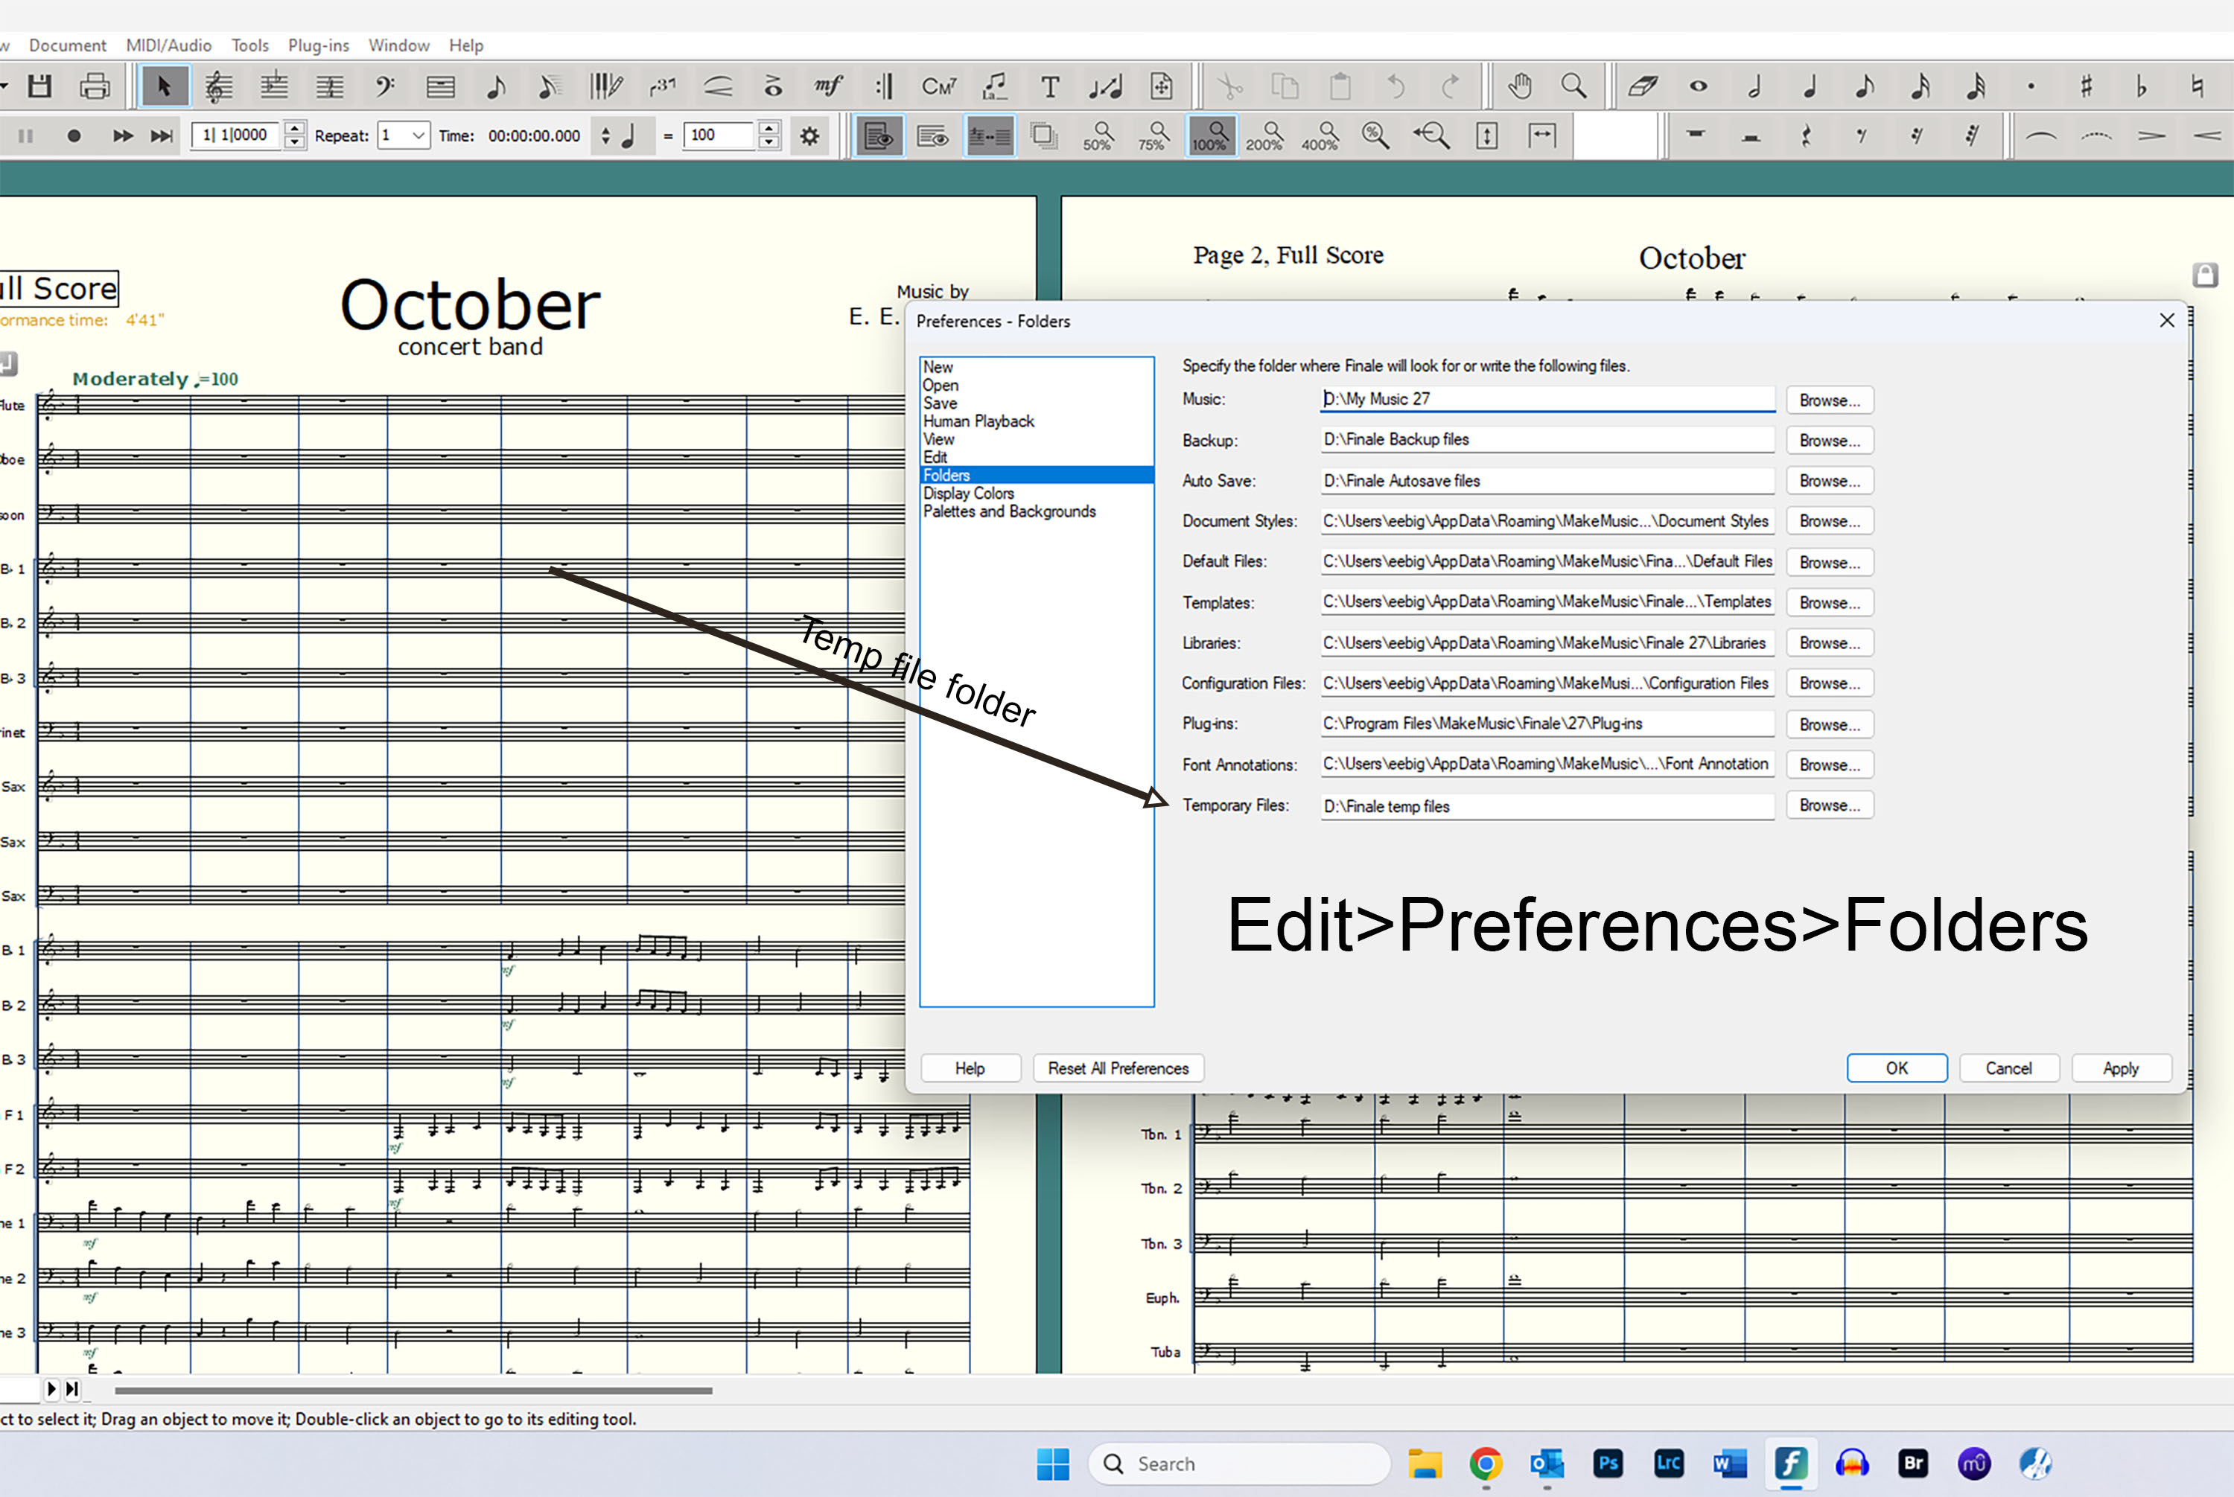Image resolution: width=2234 pixels, height=1497 pixels.
Task: Select the Text tool (T icon)
Action: click(x=1050, y=87)
